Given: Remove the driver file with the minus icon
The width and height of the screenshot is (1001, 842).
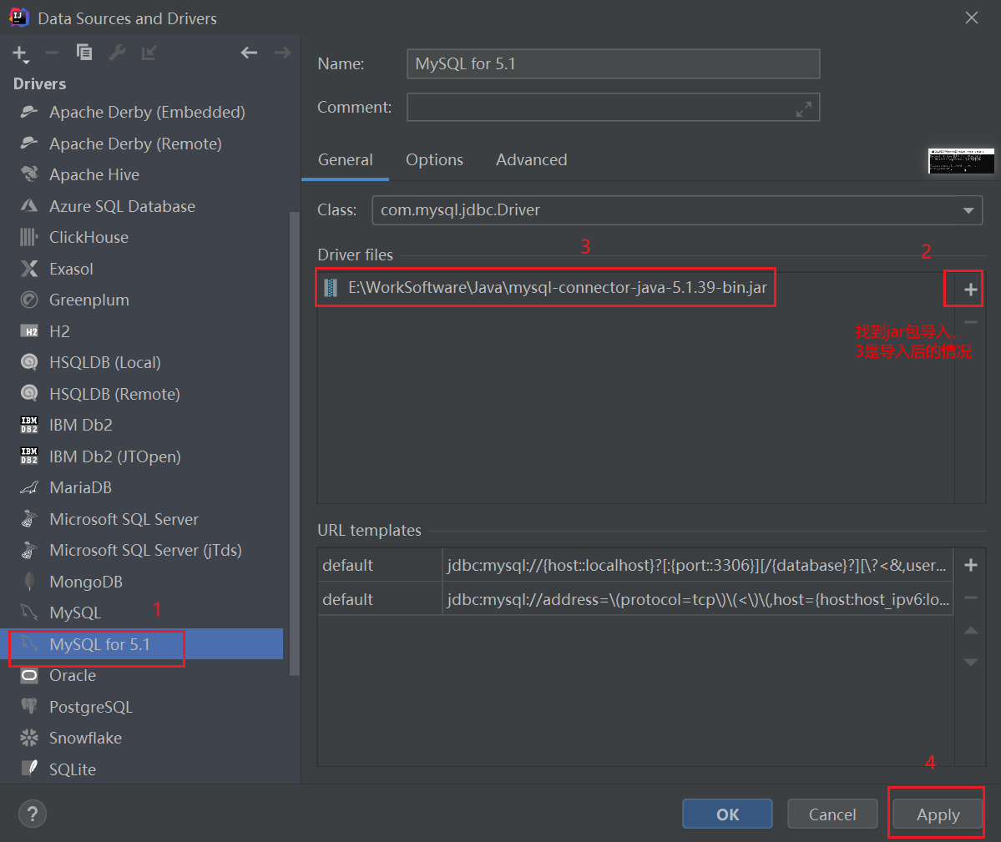Looking at the screenshot, I should coord(970,322).
